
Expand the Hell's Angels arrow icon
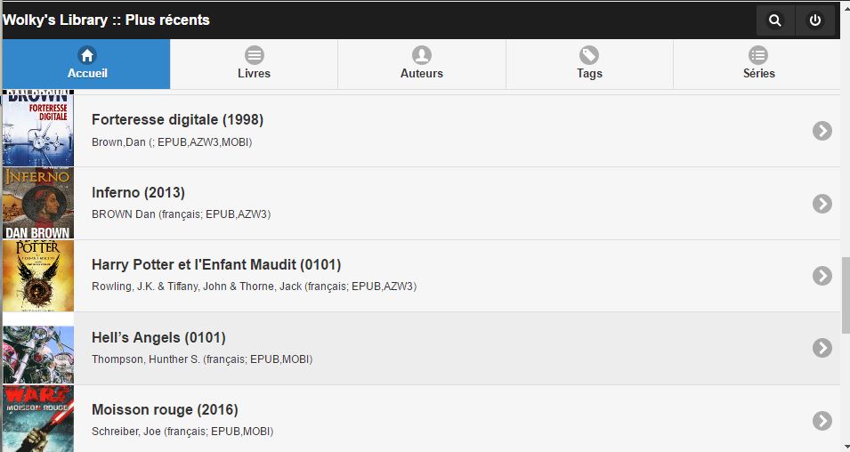click(x=822, y=348)
